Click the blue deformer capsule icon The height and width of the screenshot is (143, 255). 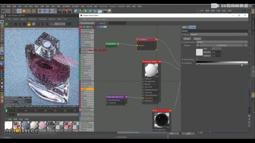[x=95, y=11]
